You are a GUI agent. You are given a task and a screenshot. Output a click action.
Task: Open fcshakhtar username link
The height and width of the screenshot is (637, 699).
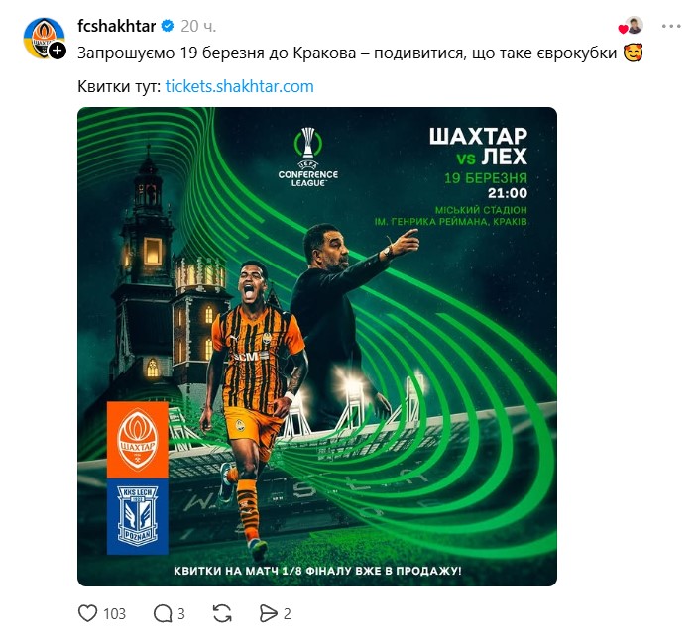tap(116, 26)
